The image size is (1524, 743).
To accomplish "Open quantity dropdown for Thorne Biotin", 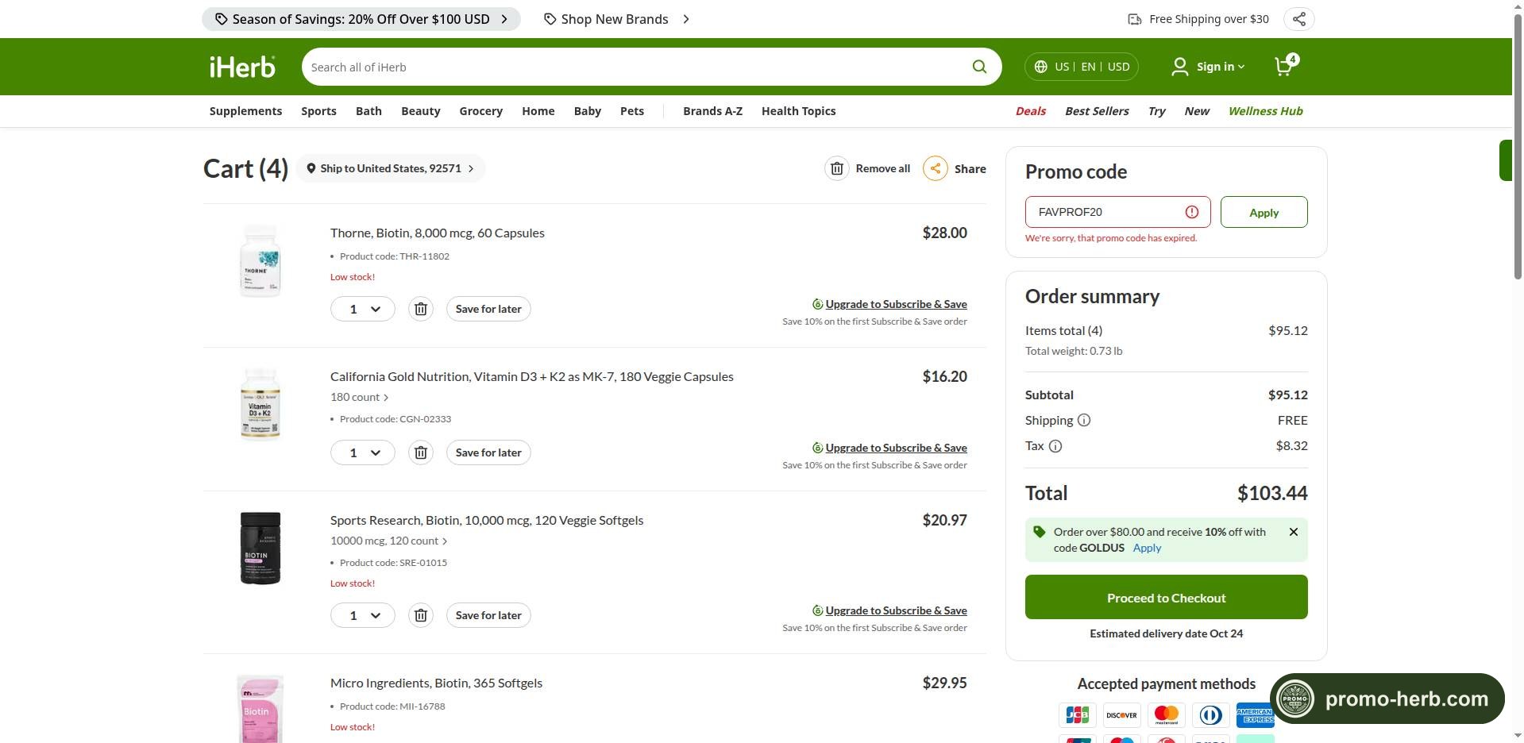I will click(x=363, y=309).
